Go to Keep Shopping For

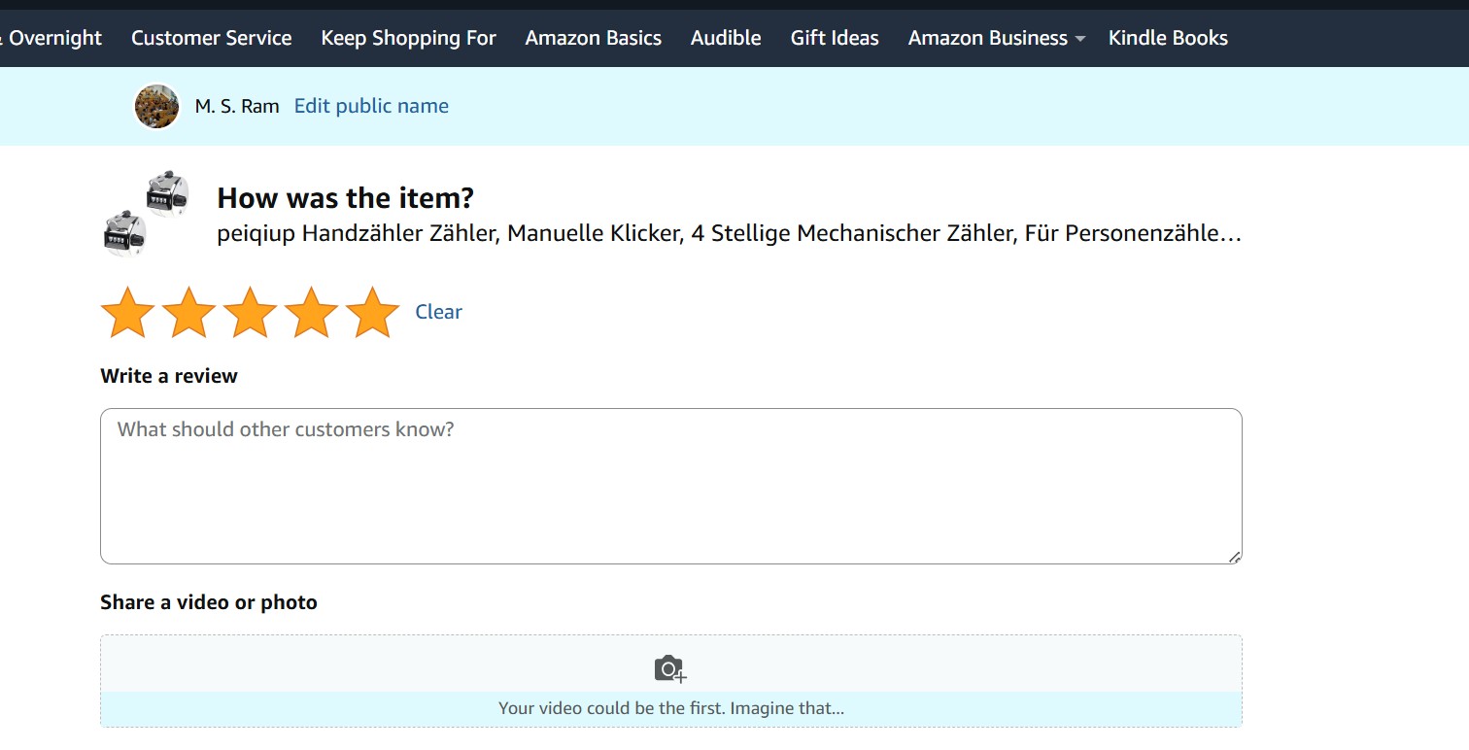pos(408,38)
